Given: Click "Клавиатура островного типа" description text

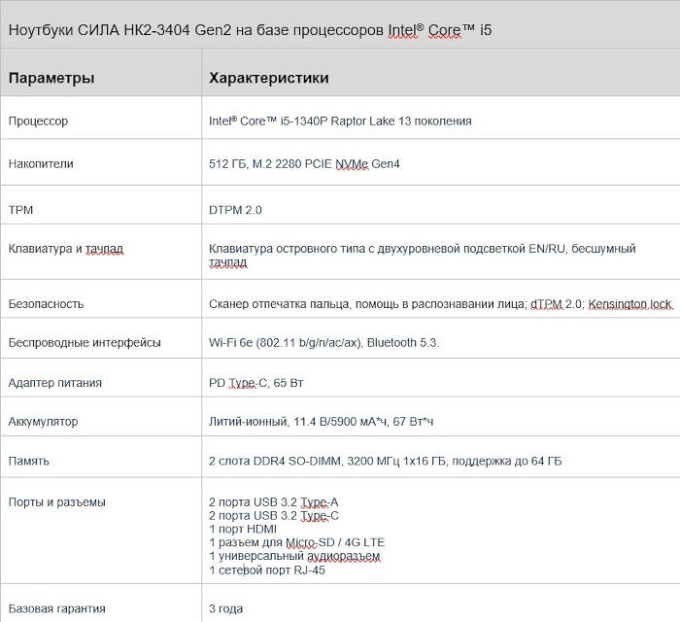Looking at the screenshot, I should coord(422,255).
